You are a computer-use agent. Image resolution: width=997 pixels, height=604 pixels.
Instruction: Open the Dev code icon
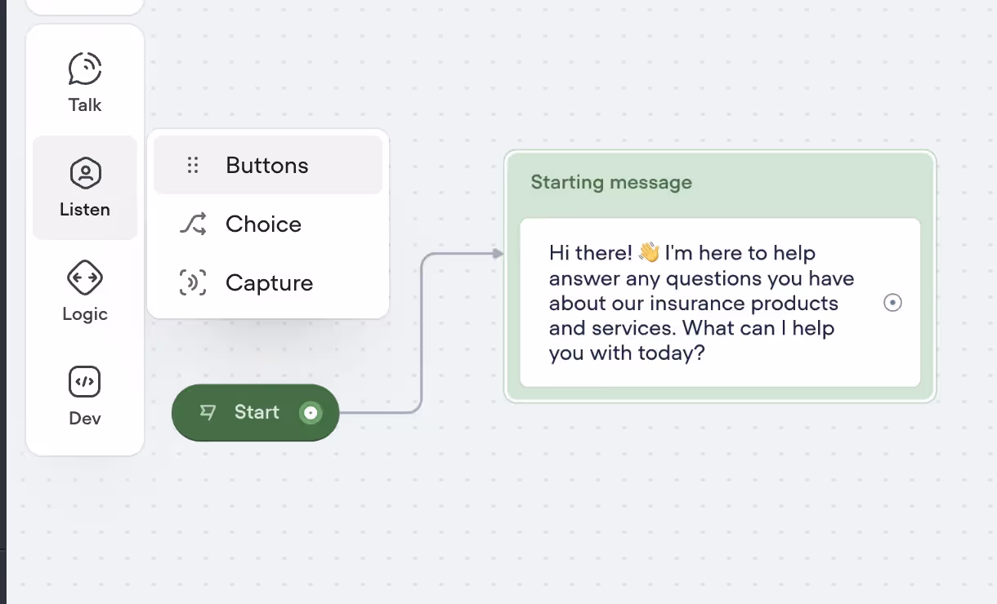(85, 381)
